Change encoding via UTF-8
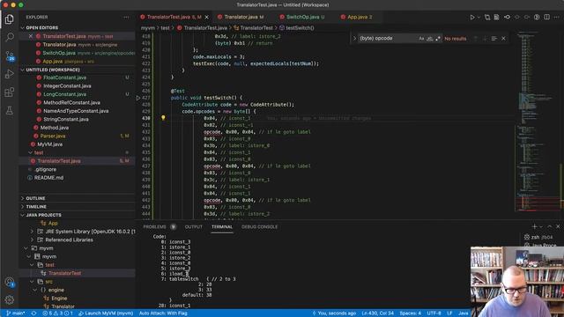 (x=434, y=313)
